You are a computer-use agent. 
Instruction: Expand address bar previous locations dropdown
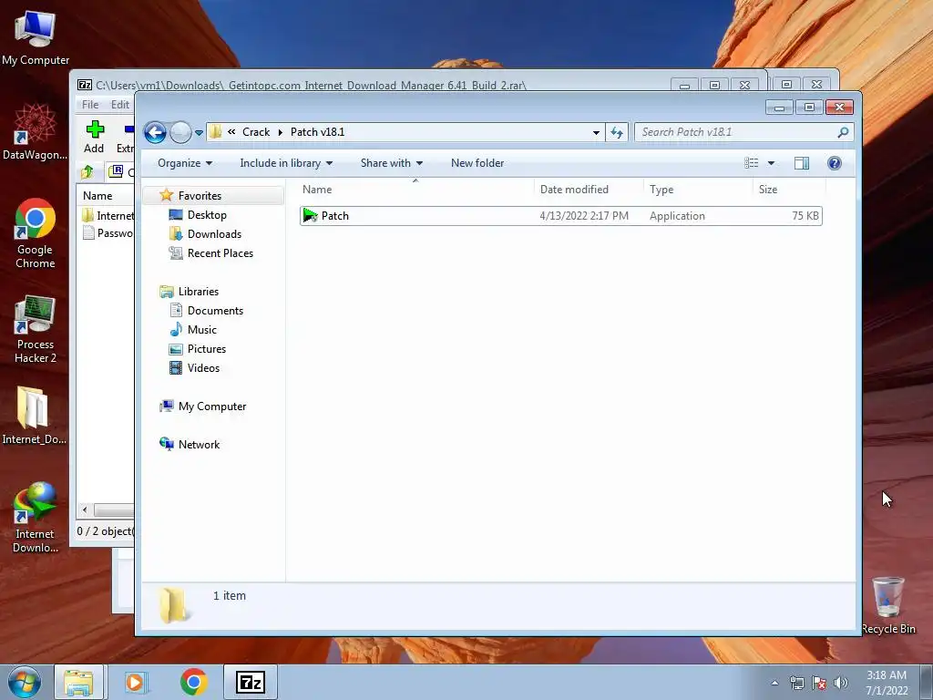[596, 133]
